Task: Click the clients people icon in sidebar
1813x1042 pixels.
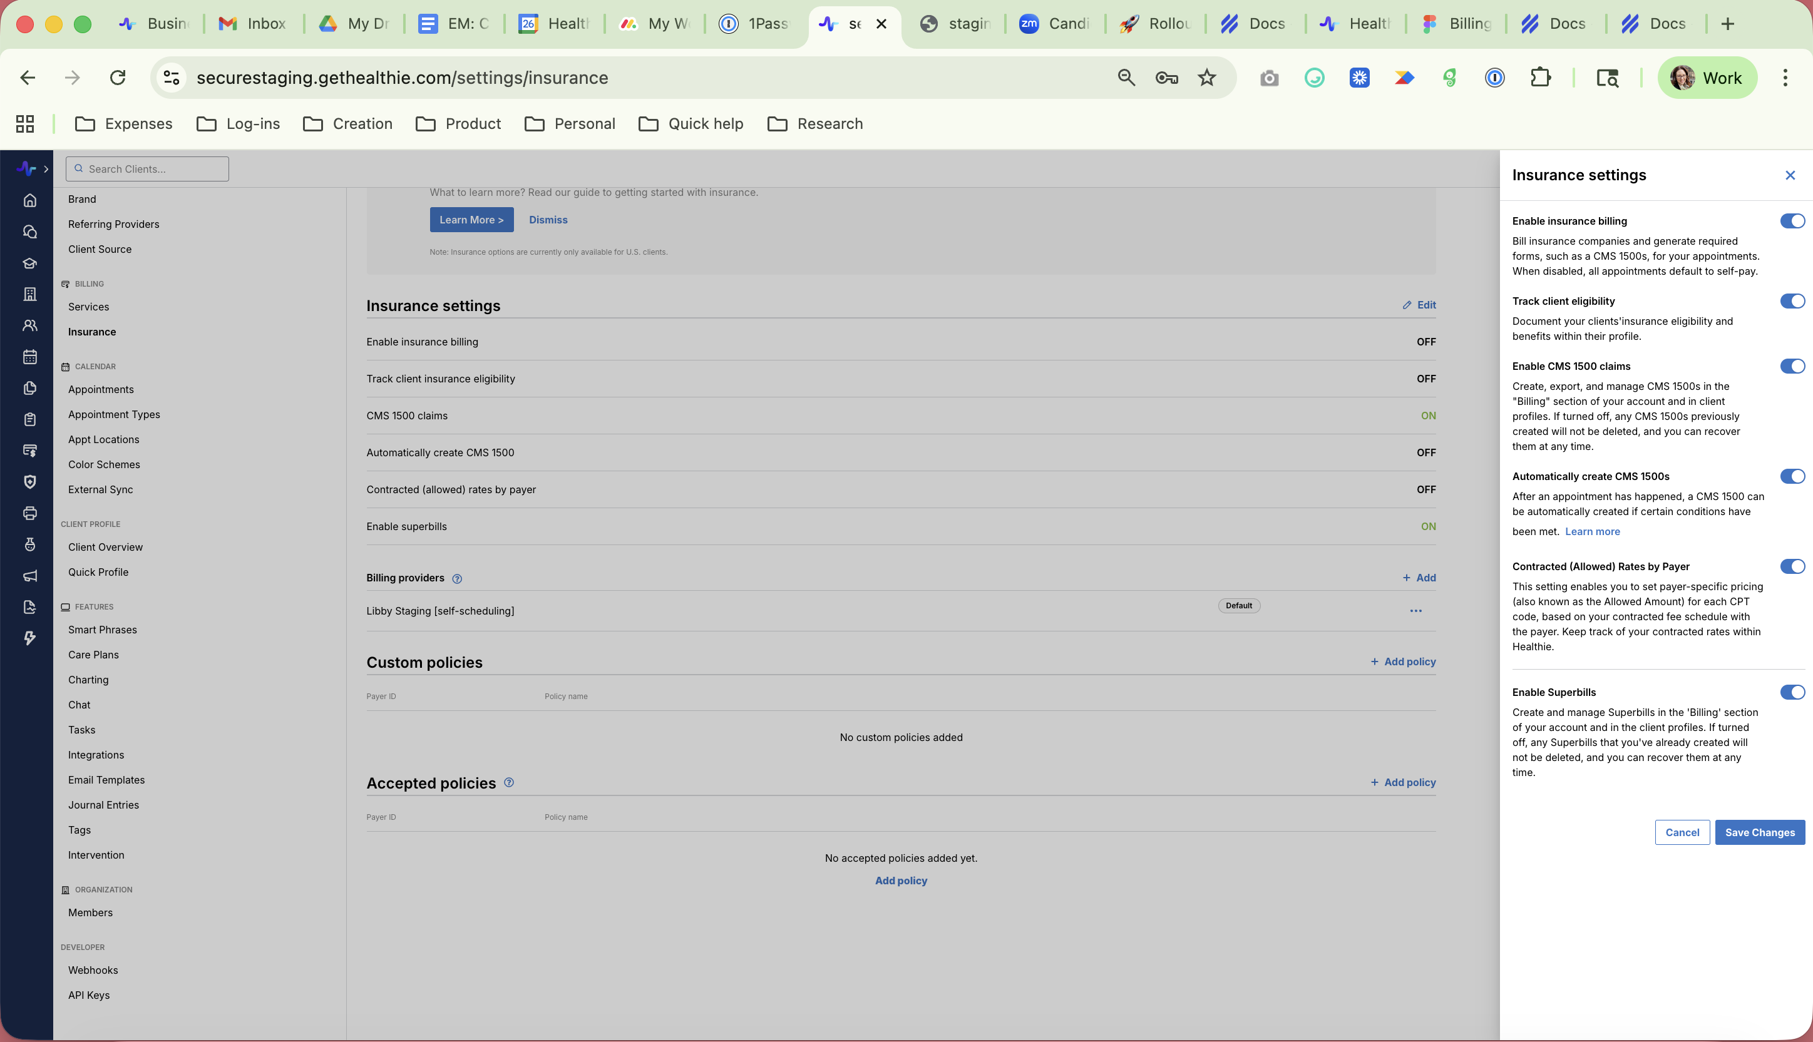Action: point(29,325)
